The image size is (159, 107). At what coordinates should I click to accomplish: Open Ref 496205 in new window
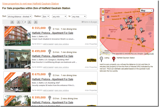click(x=62, y=90)
